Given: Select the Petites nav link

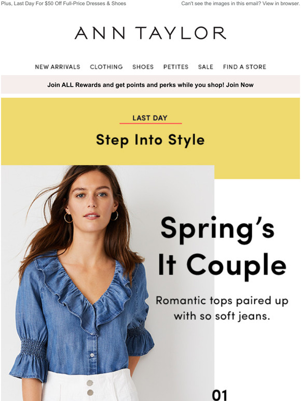Looking at the screenshot, I should coord(176,67).
